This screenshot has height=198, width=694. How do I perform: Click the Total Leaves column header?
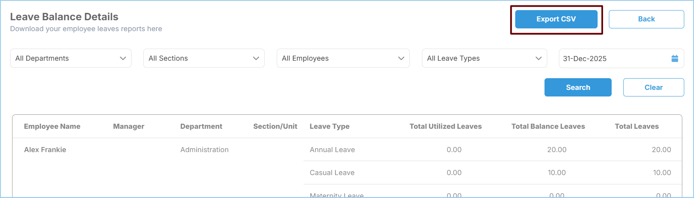637,126
